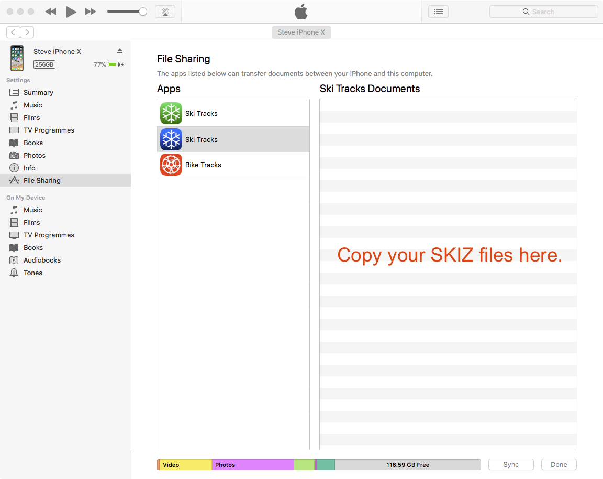603x479 pixels.
Task: Select green Ski Tracks app
Action: click(233, 113)
